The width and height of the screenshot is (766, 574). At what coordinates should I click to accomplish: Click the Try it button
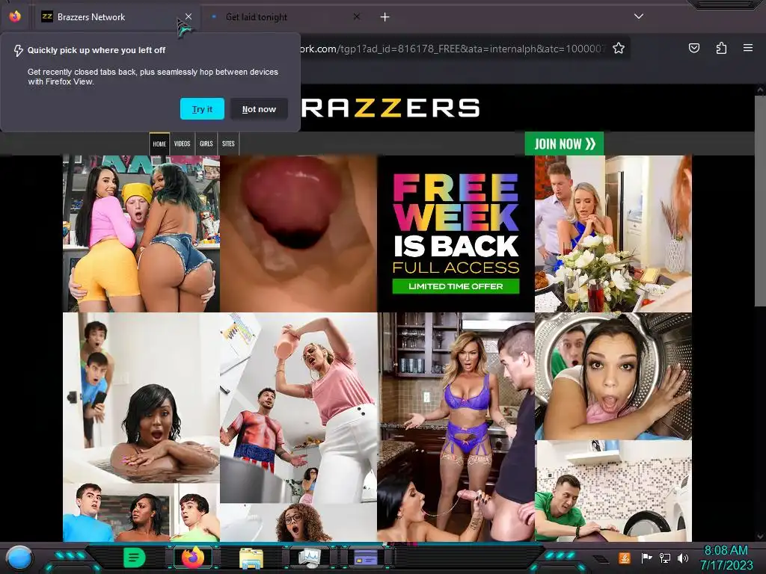[202, 109]
